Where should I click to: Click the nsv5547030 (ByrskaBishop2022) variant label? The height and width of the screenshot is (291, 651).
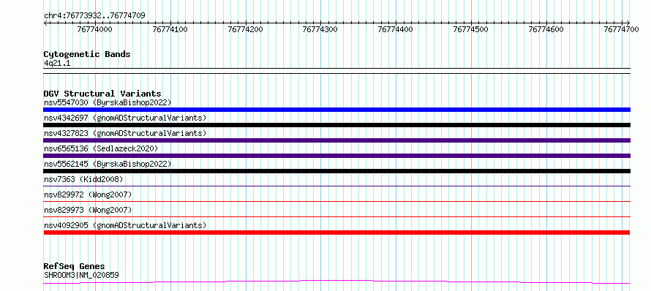pyautogui.click(x=108, y=102)
